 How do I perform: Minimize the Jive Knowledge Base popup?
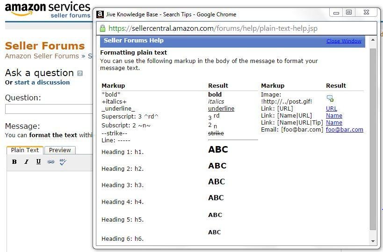coord(336,13)
